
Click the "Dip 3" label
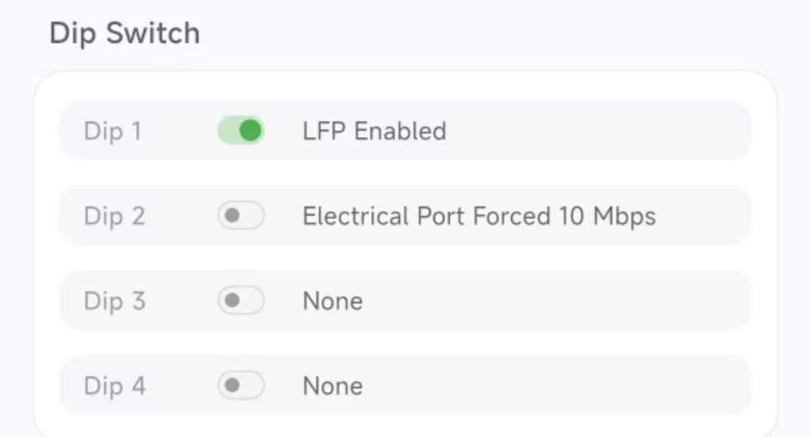click(114, 301)
